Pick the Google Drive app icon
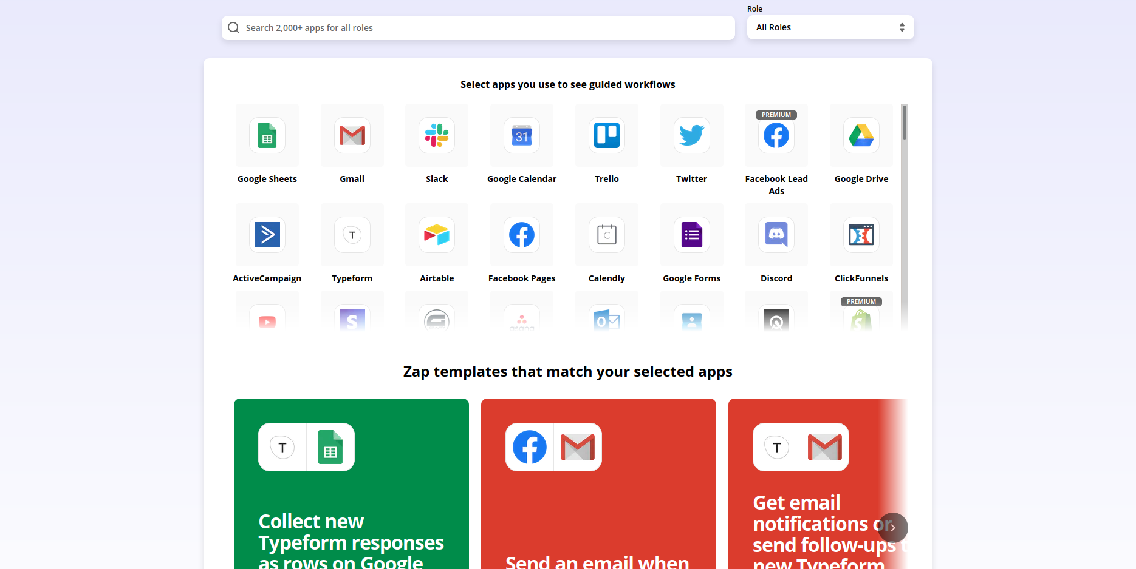 point(861,135)
